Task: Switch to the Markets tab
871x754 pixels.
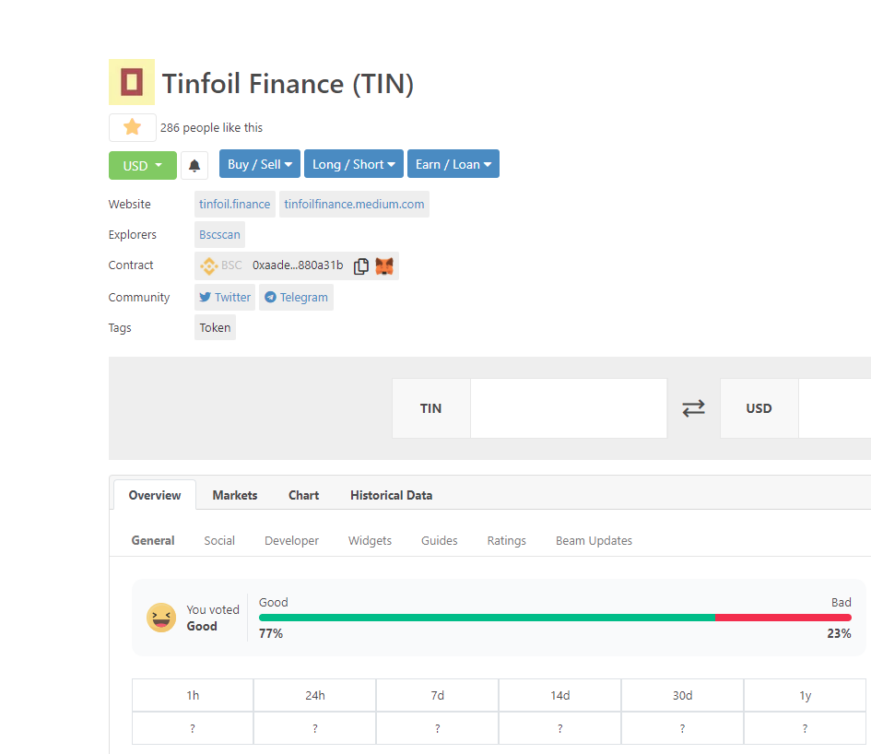Action: pyautogui.click(x=235, y=495)
